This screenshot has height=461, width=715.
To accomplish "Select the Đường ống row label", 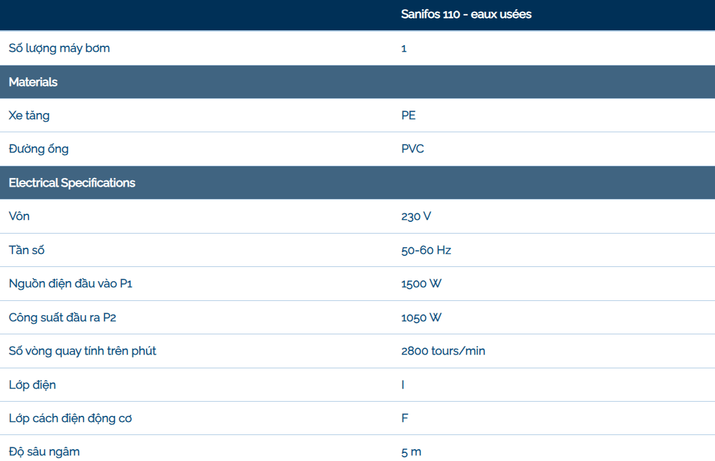I will [x=38, y=149].
